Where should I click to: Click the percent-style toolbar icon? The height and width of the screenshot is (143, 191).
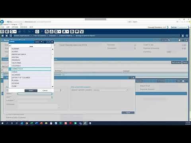click(82, 31)
